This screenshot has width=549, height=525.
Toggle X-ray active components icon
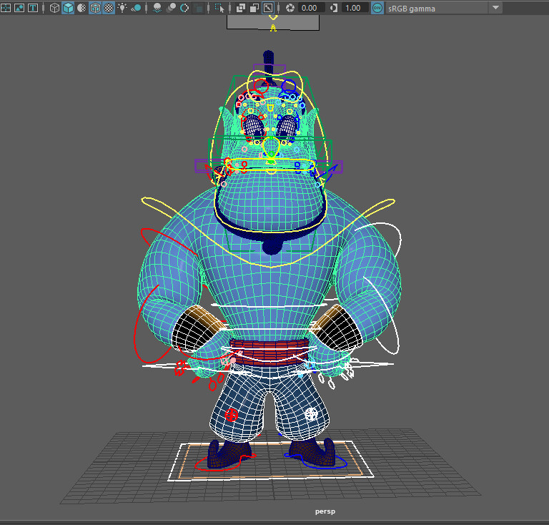[x=254, y=8]
